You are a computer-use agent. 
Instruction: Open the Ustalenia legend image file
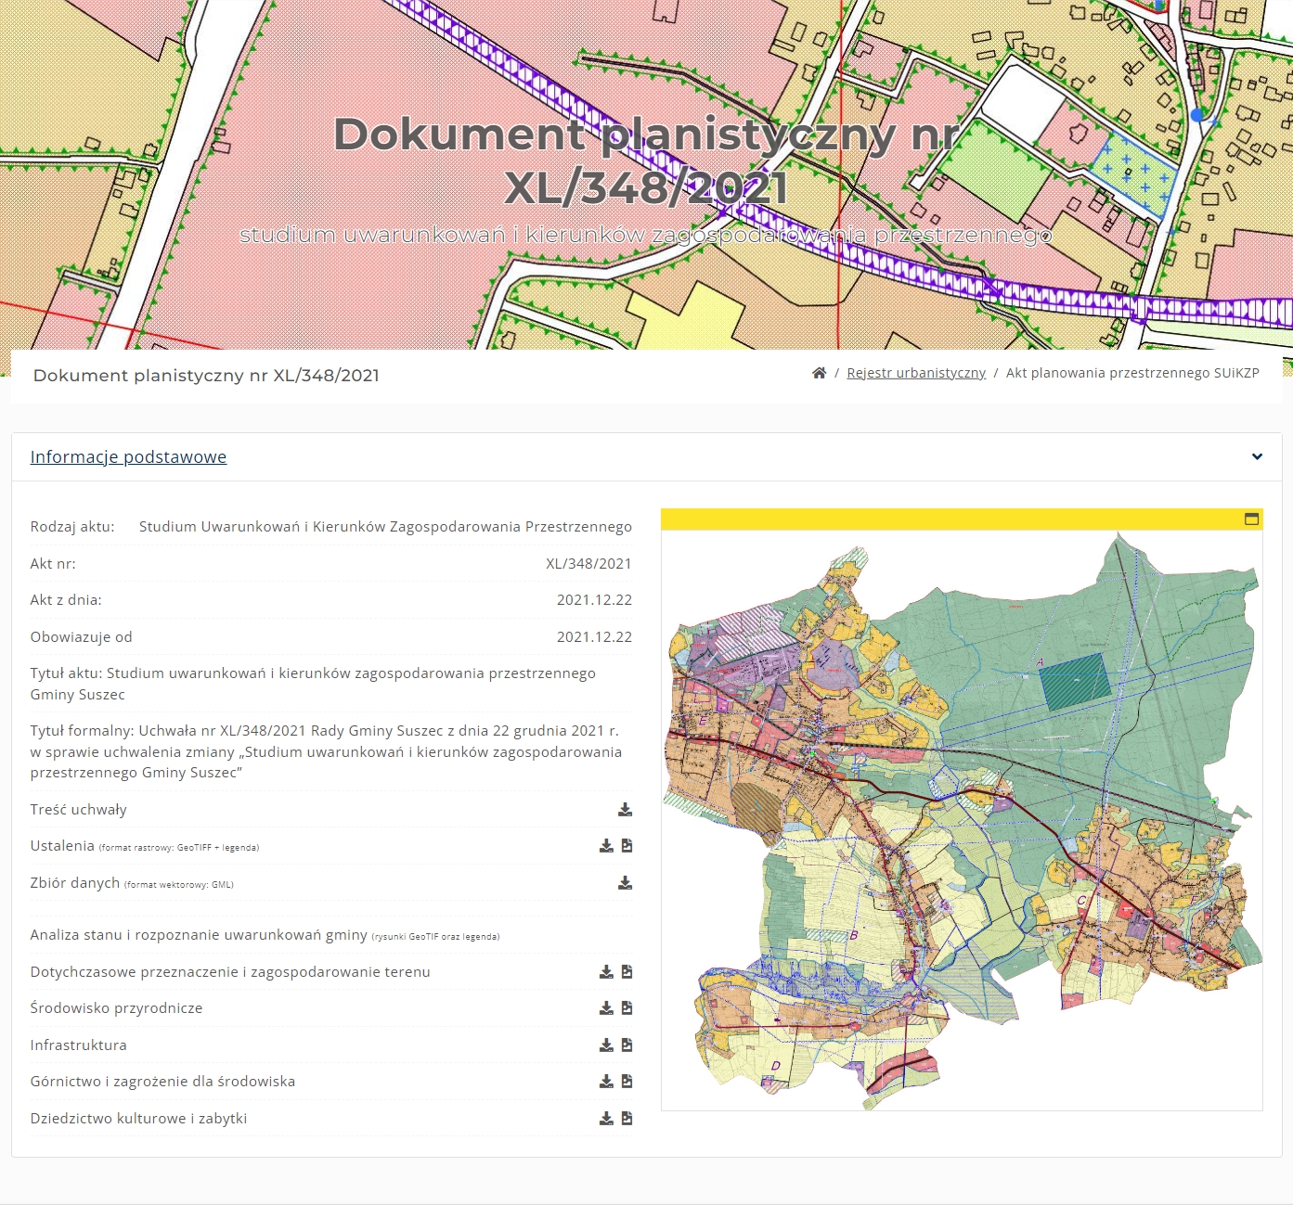point(627,846)
